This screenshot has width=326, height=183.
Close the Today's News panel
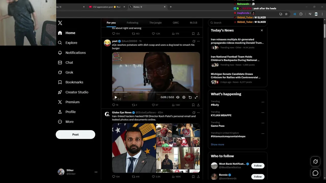[262, 30]
